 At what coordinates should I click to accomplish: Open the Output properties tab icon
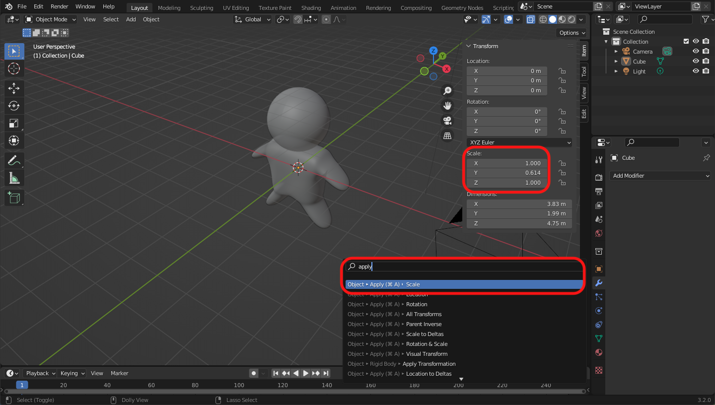pos(599,191)
